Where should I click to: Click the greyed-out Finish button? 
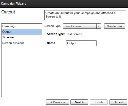99,102
